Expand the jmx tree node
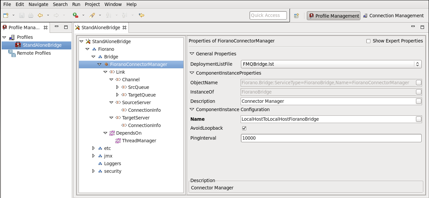Viewport: 429px width, 198px height. pyautogui.click(x=94, y=156)
